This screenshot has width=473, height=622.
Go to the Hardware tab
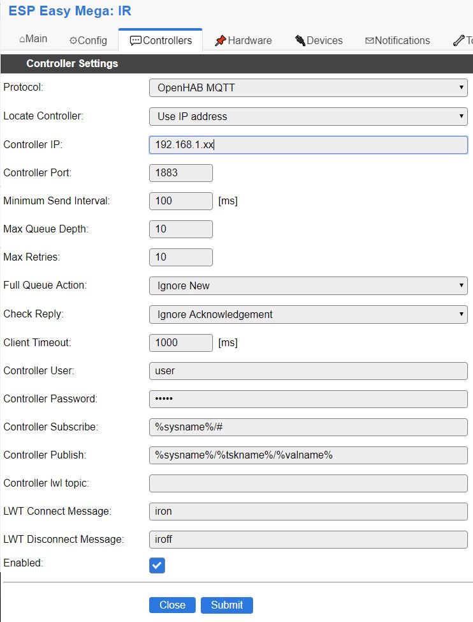(x=243, y=40)
